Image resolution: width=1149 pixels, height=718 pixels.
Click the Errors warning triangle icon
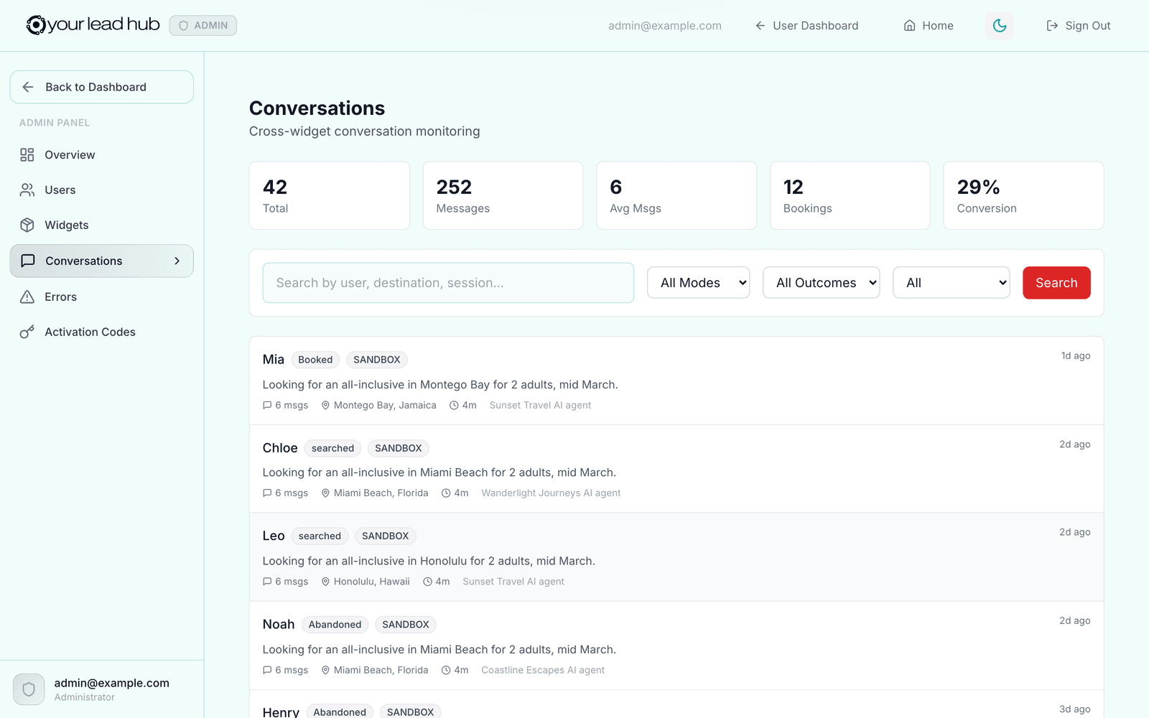pyautogui.click(x=27, y=297)
